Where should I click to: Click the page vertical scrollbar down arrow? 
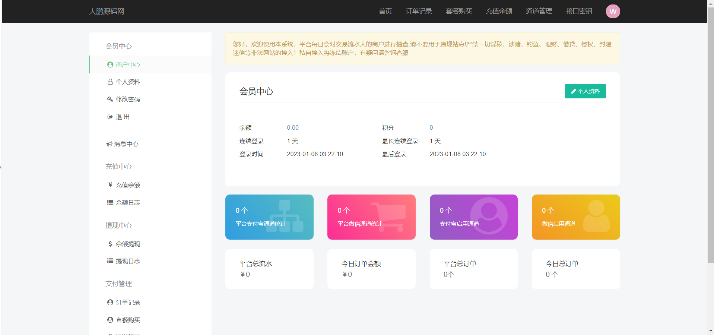711,331
